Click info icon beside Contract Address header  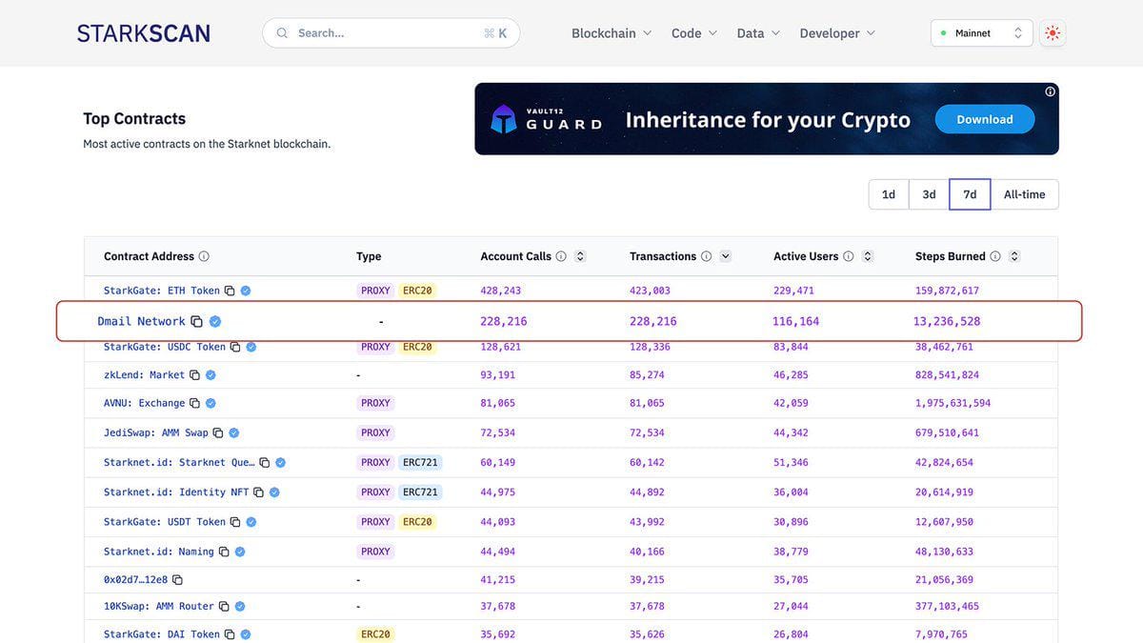pos(204,256)
